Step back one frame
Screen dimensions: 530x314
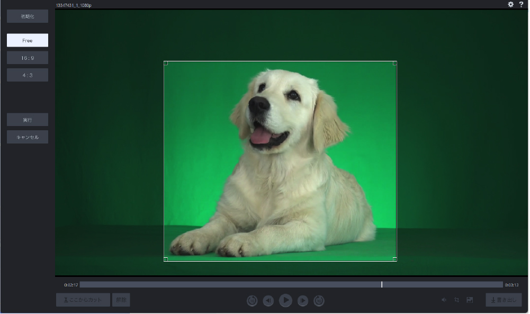[268, 301]
